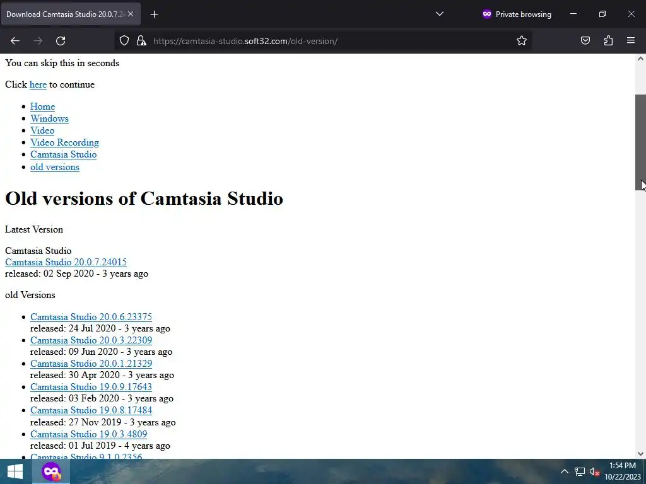Open the Windows breadcrumb link
The image size is (646, 484).
(49, 118)
